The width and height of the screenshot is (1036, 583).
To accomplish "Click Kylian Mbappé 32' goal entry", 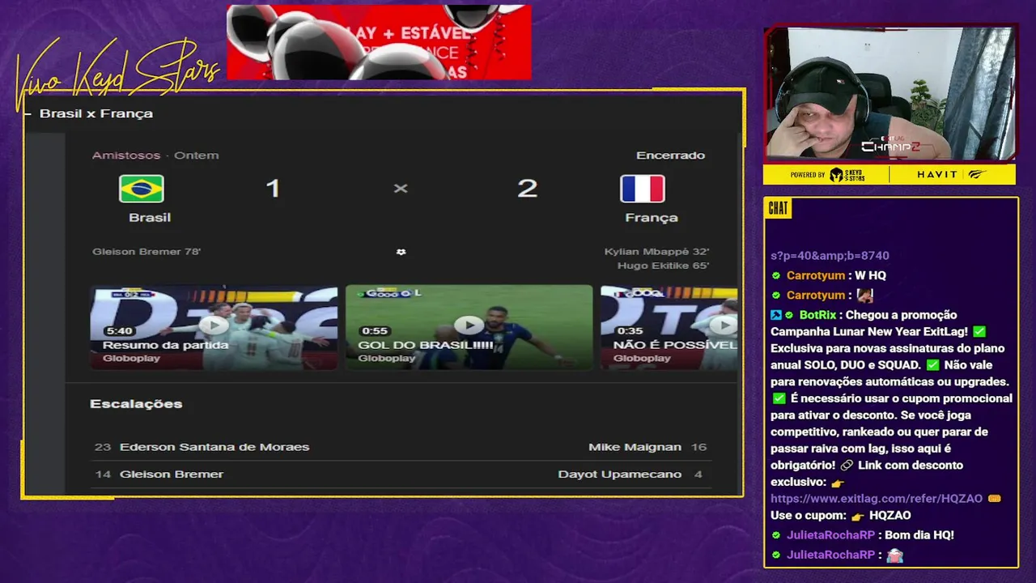I will click(x=656, y=252).
